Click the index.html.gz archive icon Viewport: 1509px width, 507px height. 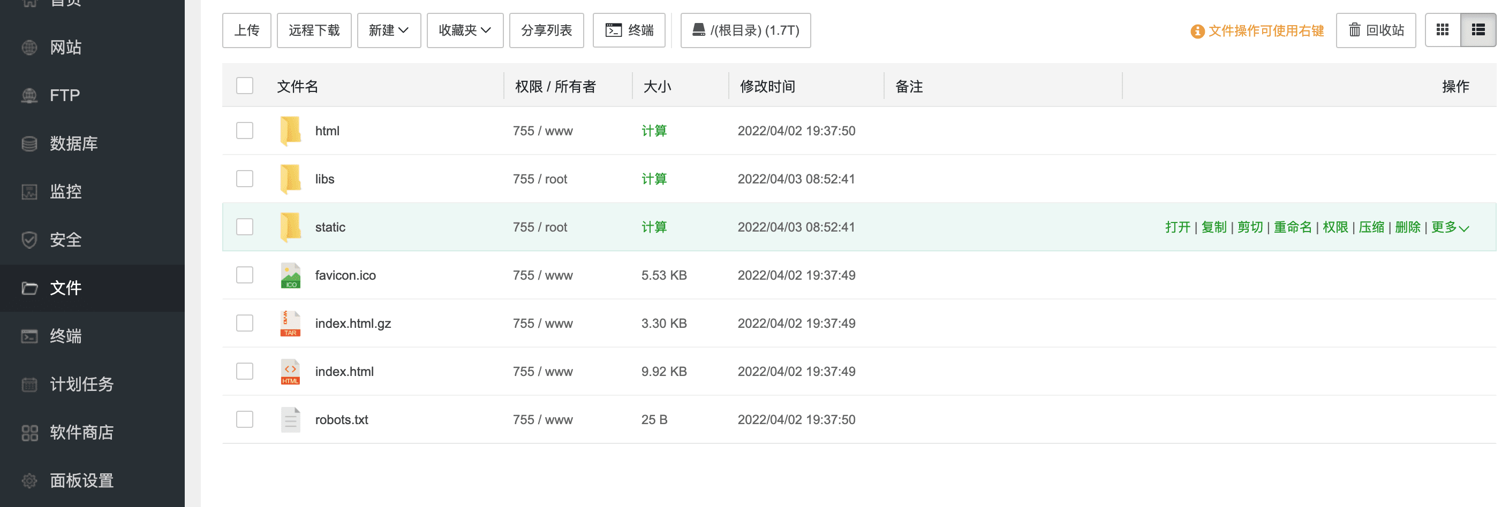[x=291, y=324]
